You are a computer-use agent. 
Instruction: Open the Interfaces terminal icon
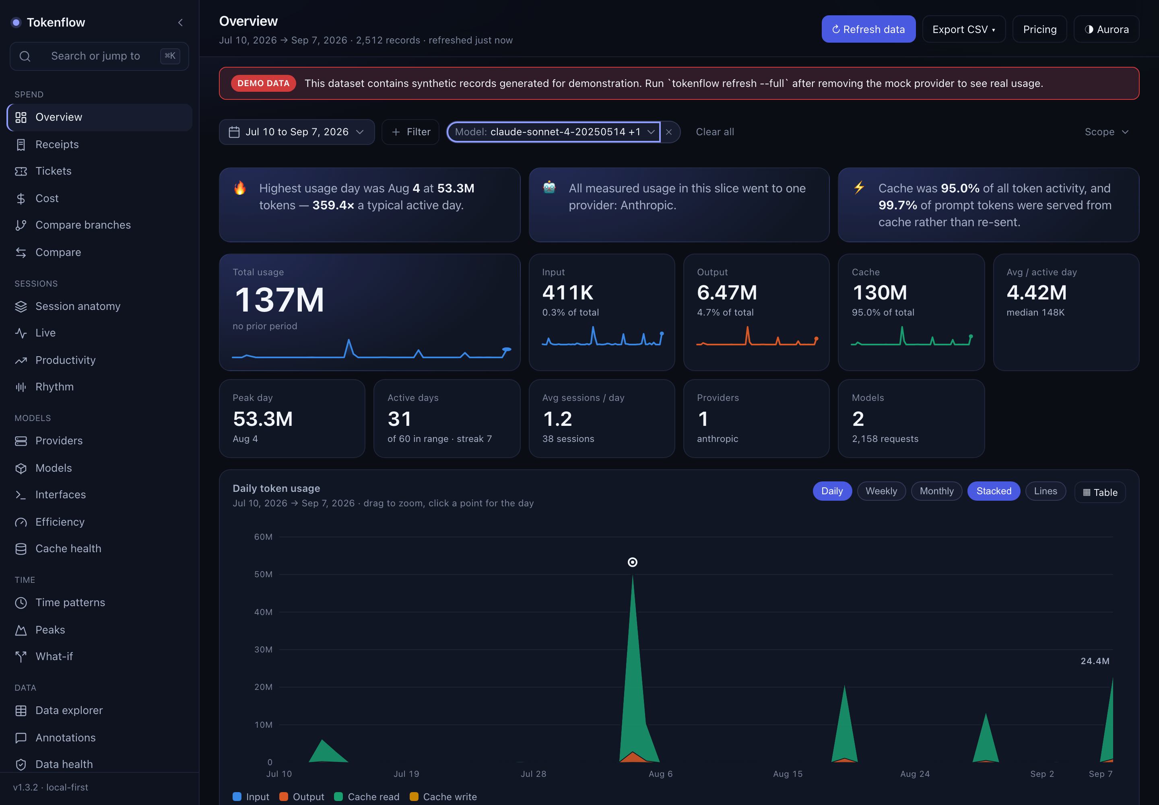tap(21, 495)
